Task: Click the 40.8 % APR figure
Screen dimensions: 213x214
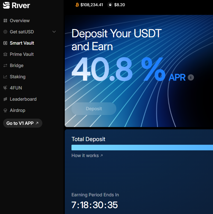Action: click(118, 69)
